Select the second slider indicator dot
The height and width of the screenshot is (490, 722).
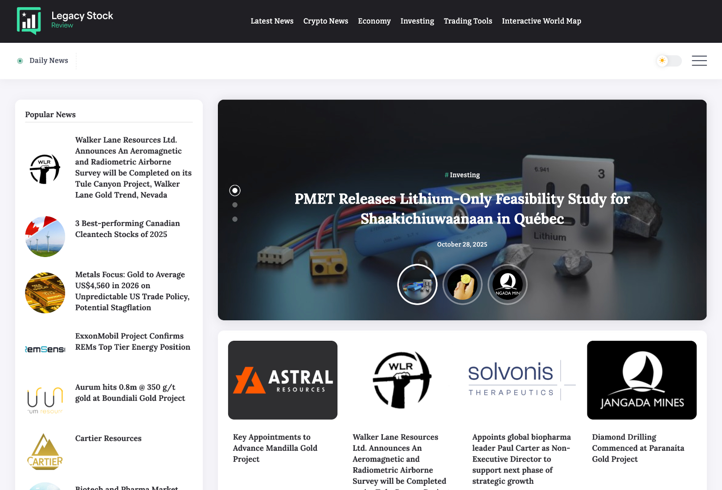coord(235,205)
